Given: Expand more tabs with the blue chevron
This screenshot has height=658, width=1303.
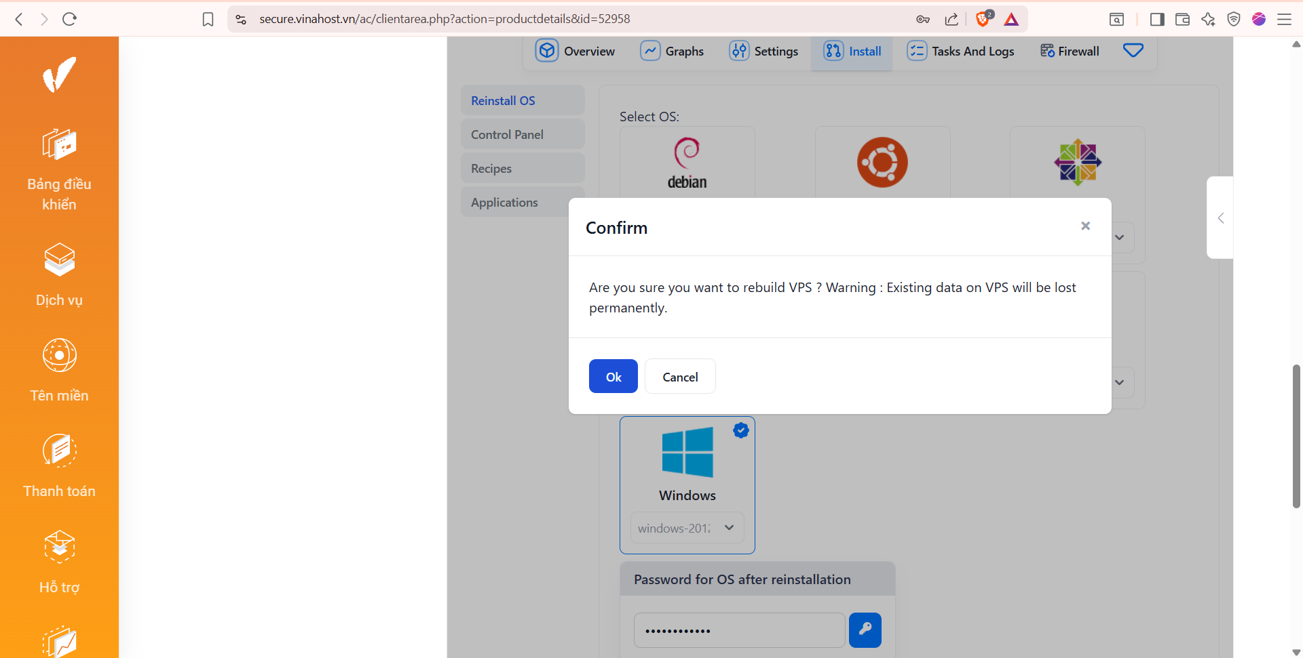Looking at the screenshot, I should coord(1133,50).
